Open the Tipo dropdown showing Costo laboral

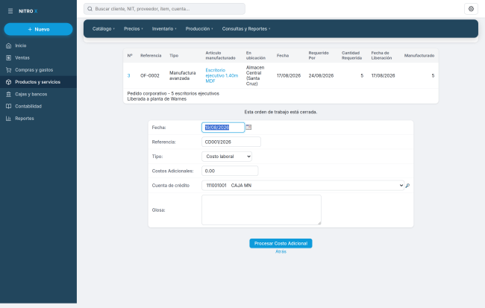[227, 157]
